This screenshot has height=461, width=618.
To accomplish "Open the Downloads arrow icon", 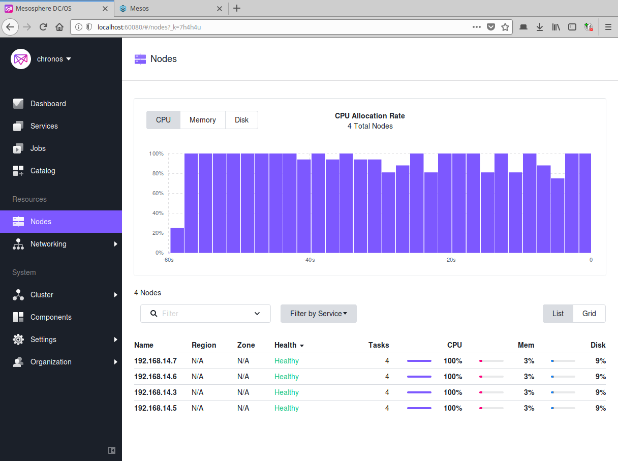I will click(540, 27).
